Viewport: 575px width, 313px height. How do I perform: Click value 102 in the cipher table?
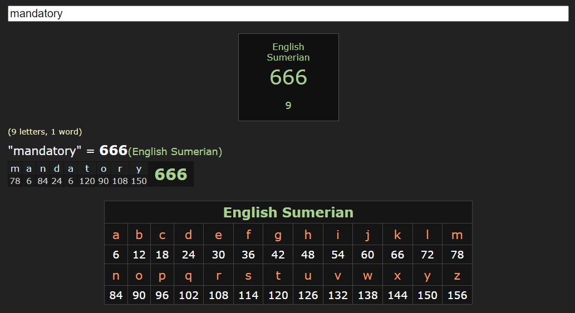189,295
